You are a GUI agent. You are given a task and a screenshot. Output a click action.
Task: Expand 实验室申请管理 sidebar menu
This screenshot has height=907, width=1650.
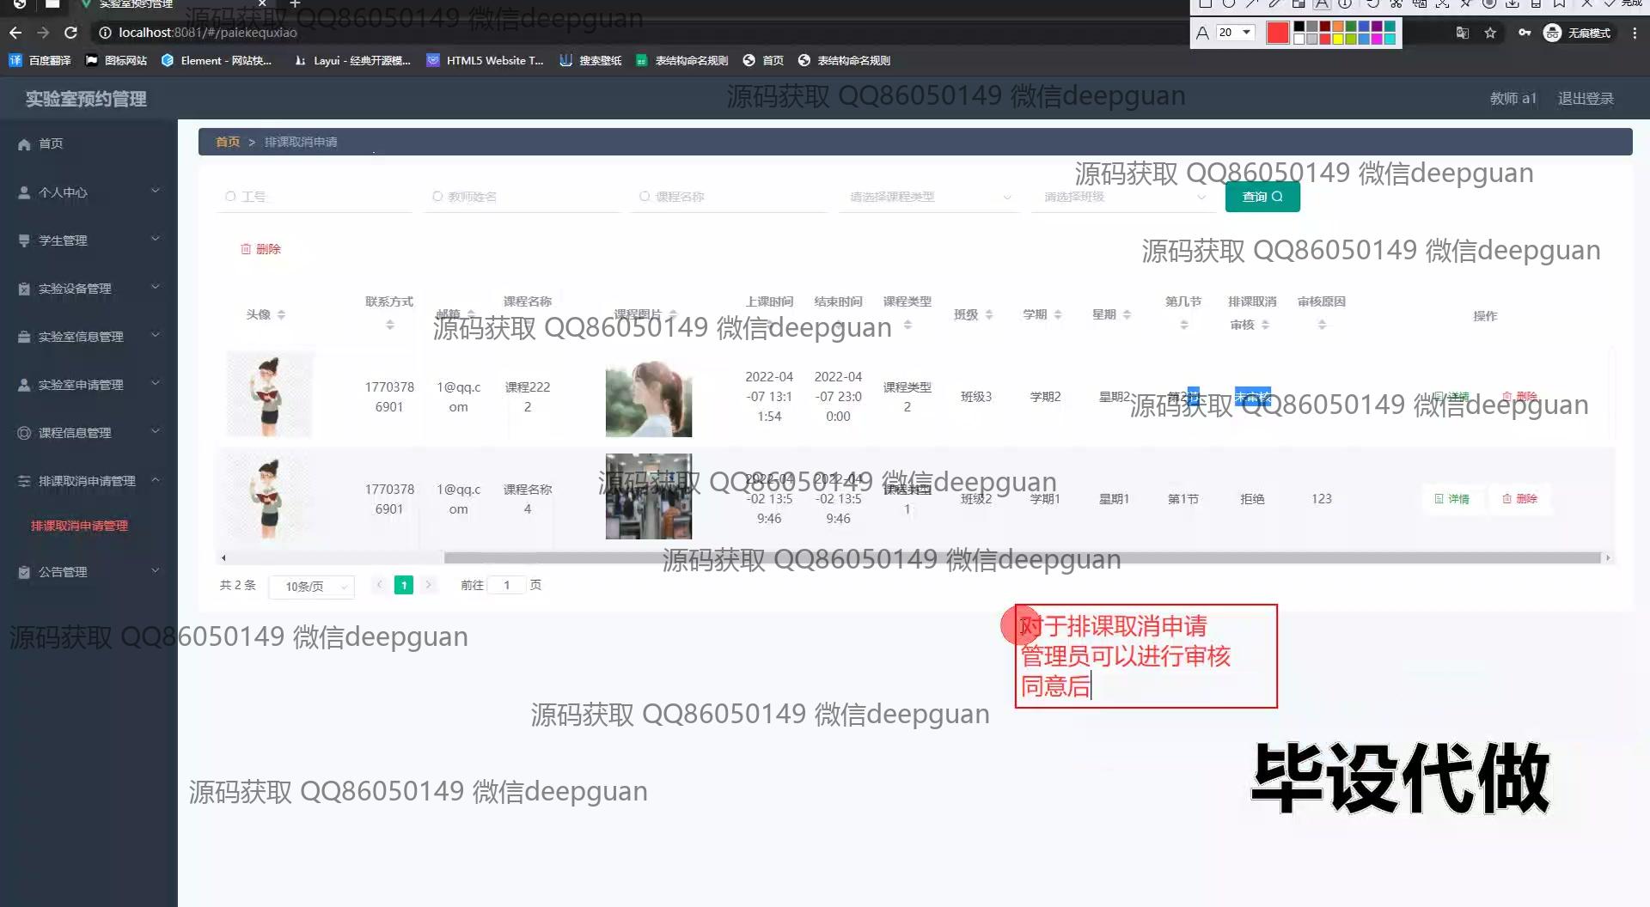(89, 384)
